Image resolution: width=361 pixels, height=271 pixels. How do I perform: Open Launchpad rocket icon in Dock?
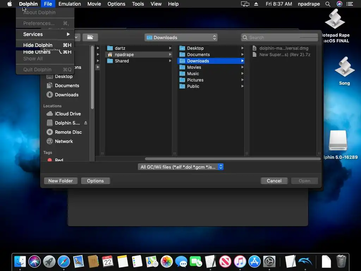click(x=49, y=261)
